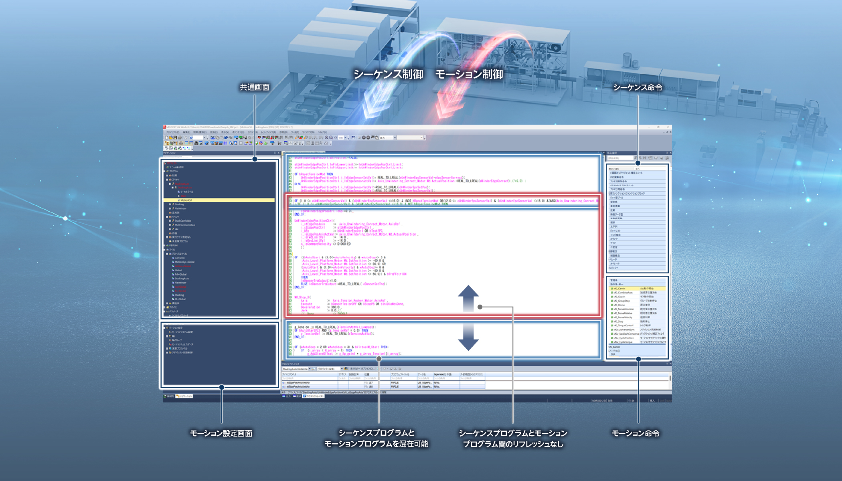The height and width of the screenshot is (481, 842).
Task: Click the 比較 instruction category
Action: pos(613,210)
